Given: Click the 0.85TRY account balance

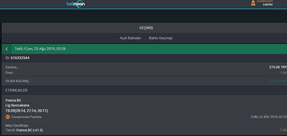Looking at the screenshot, I should [x=268, y=4].
